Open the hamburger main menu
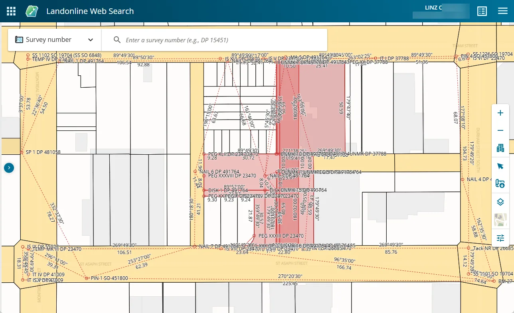 pos(502,11)
